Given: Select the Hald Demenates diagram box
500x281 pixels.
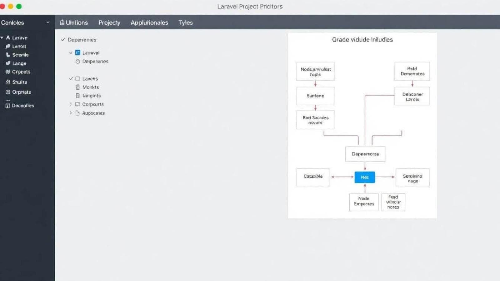Looking at the screenshot, I should [412, 71].
